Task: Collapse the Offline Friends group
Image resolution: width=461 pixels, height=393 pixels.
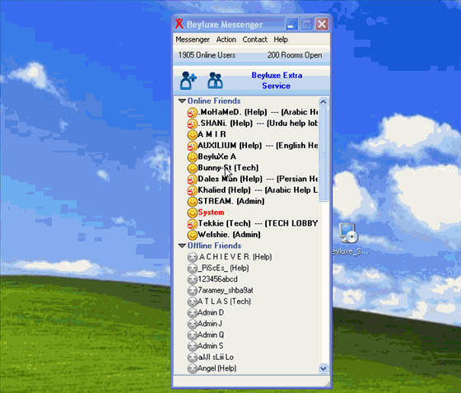Action: (182, 246)
